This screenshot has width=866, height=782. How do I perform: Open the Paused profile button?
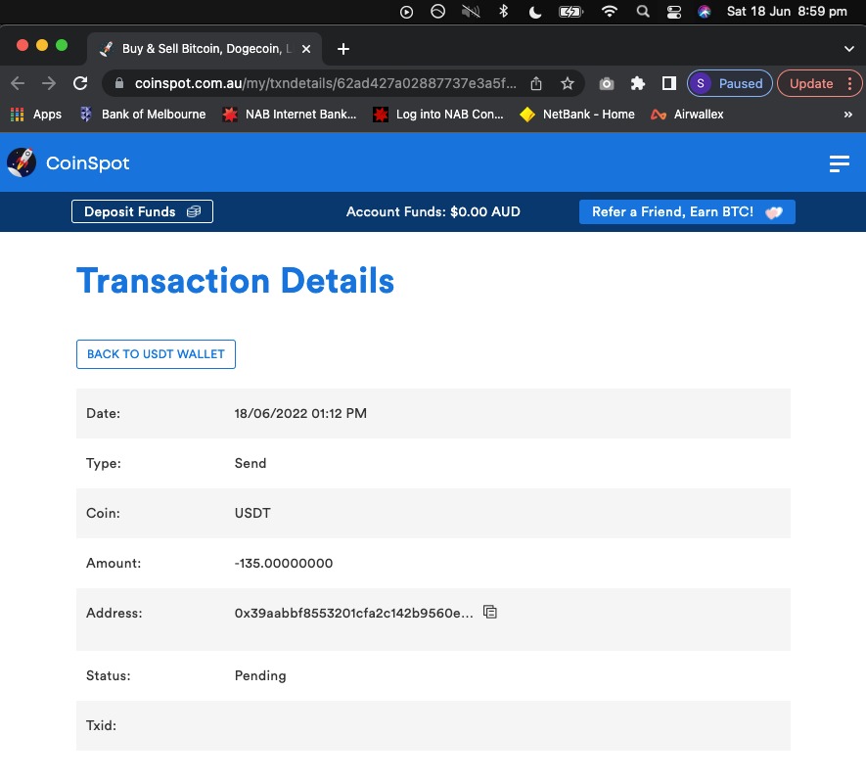point(729,83)
